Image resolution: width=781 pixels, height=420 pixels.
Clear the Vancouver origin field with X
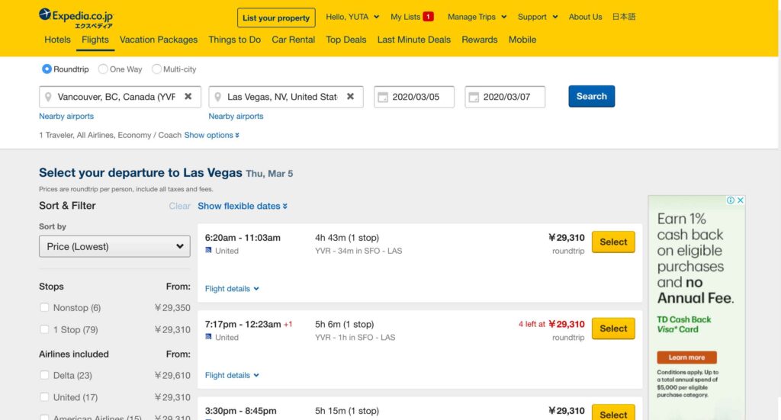click(188, 97)
